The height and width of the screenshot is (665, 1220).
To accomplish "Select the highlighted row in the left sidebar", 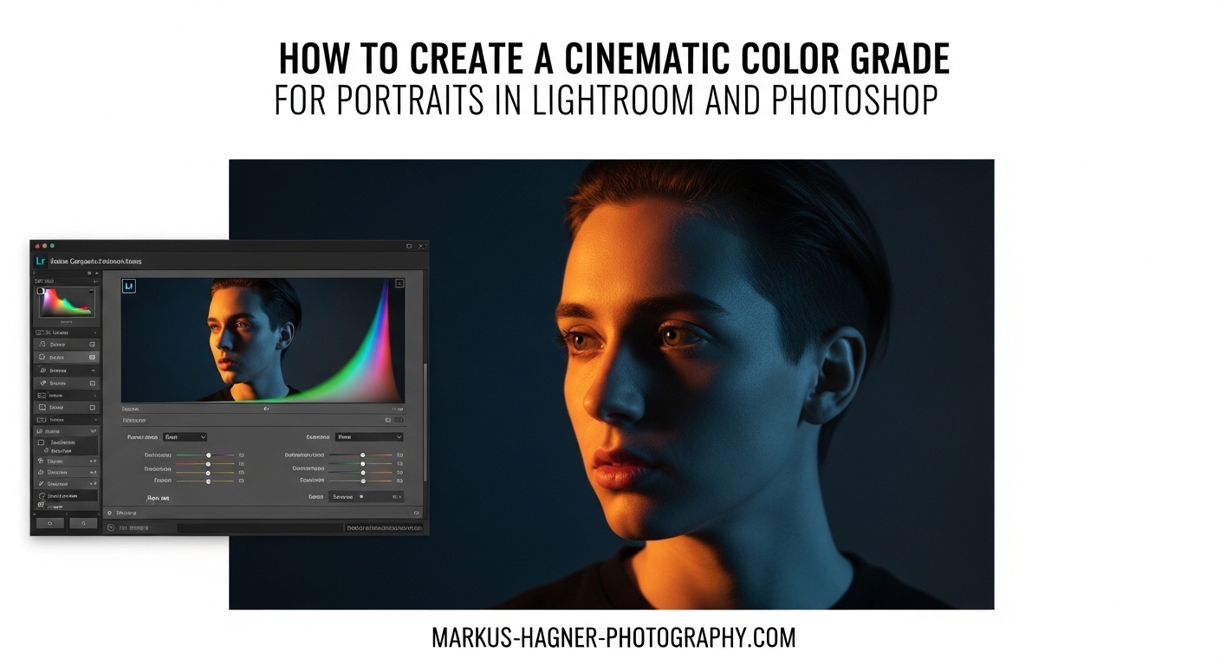I will point(67,357).
